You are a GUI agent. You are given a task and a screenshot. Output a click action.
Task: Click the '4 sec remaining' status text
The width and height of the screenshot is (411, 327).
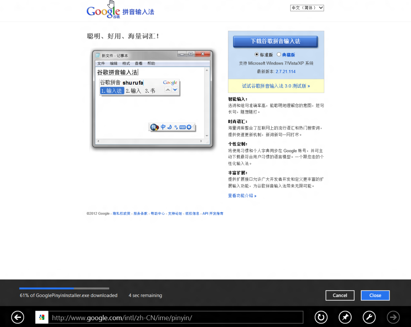click(145, 295)
